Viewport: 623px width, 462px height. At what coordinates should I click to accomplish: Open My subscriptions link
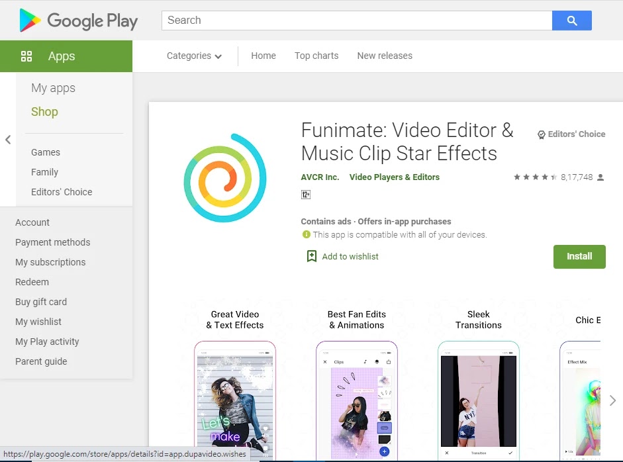point(50,262)
